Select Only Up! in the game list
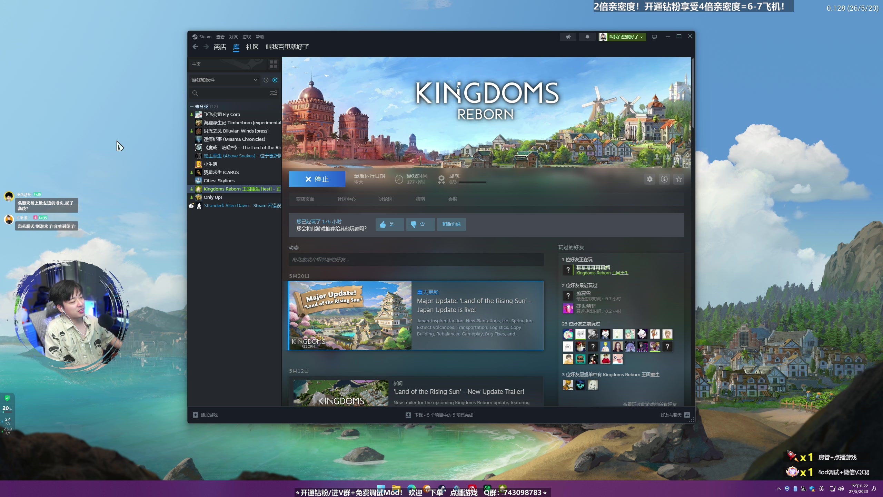 [235, 197]
